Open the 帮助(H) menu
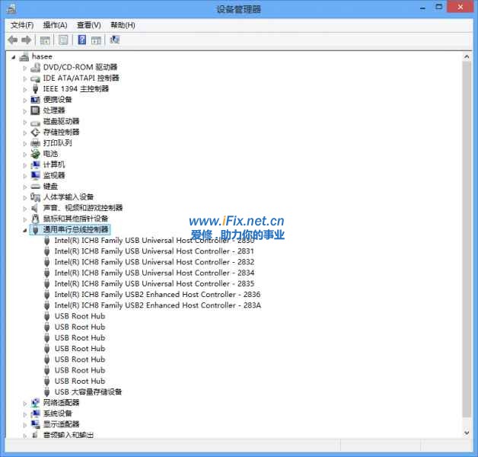This screenshot has height=457, width=478. click(x=123, y=25)
